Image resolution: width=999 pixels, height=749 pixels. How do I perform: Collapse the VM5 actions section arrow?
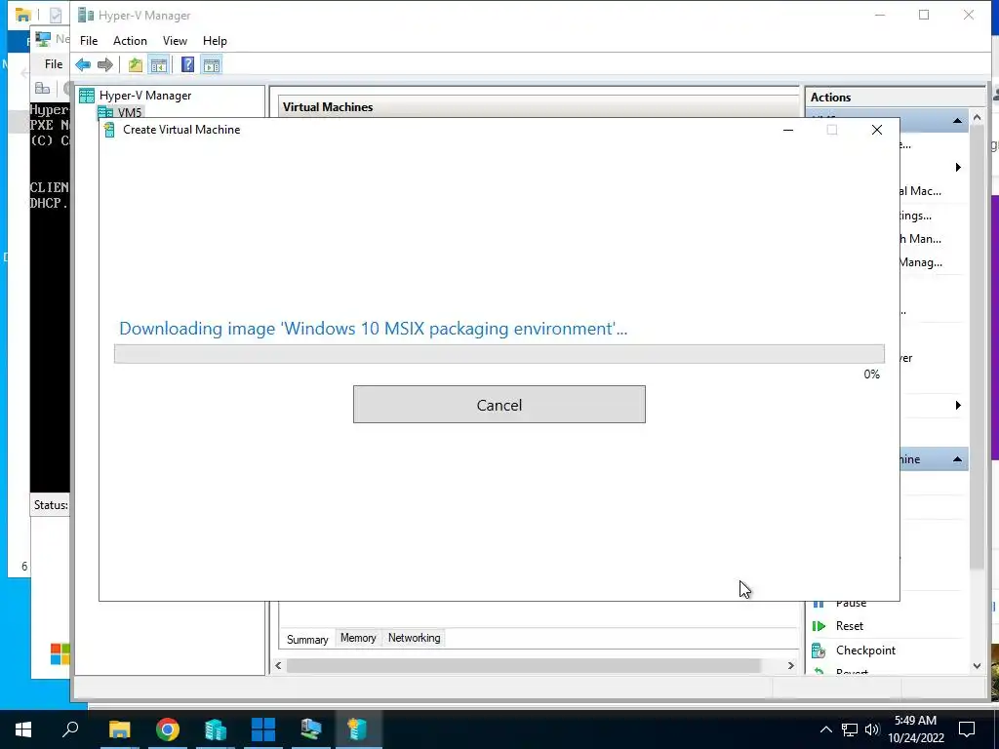[x=957, y=121]
